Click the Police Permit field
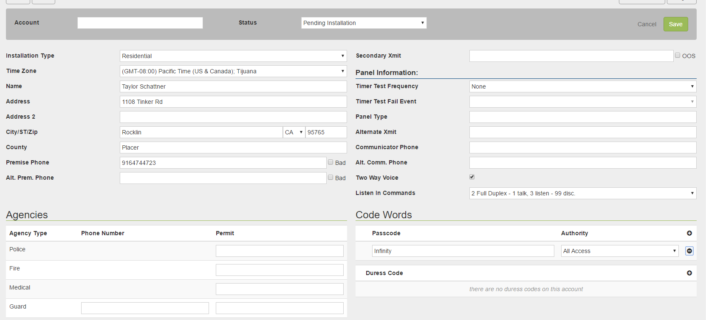 click(x=280, y=251)
